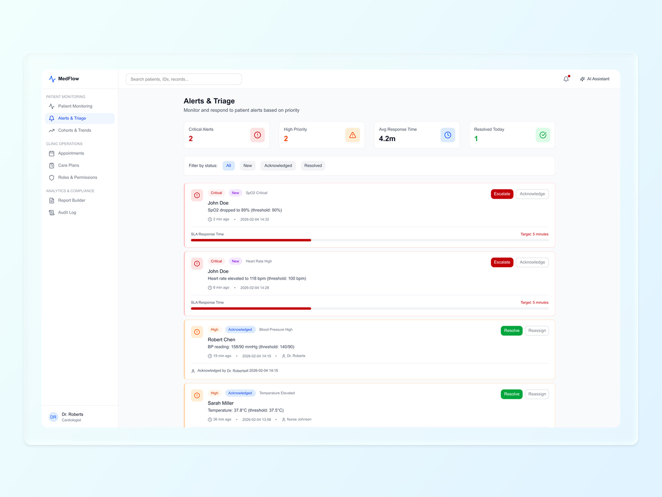Viewport: 662px width, 497px height.
Task: Click the timestamp 2026-02-04 14:32
Action: [254, 220]
